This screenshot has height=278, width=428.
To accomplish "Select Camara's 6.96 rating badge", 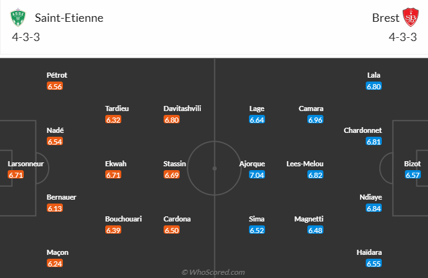I will pos(315,119).
